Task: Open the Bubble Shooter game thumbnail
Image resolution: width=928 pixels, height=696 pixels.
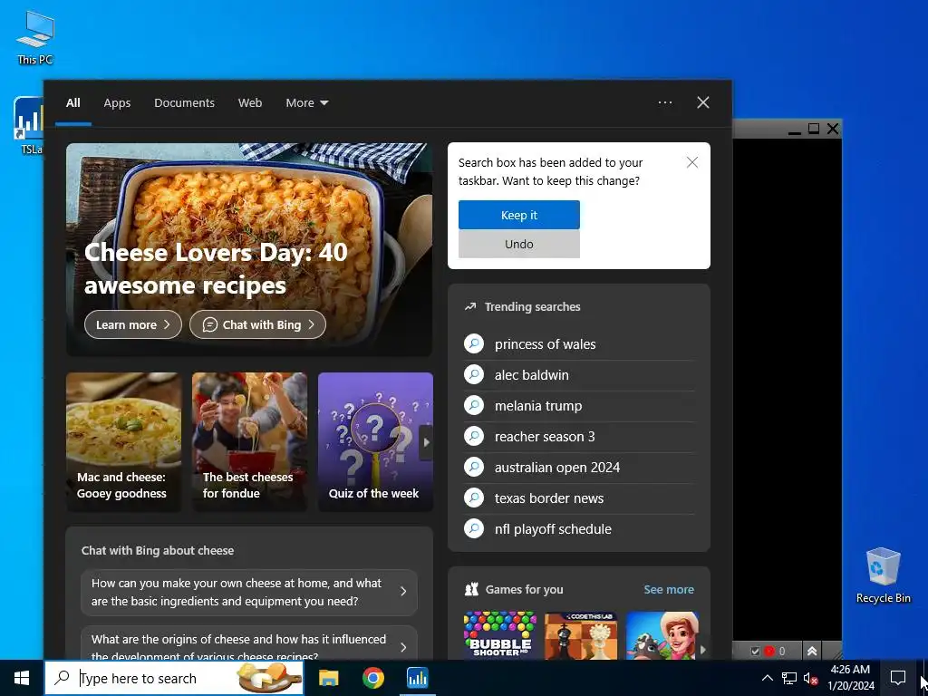Action: pyautogui.click(x=500, y=635)
